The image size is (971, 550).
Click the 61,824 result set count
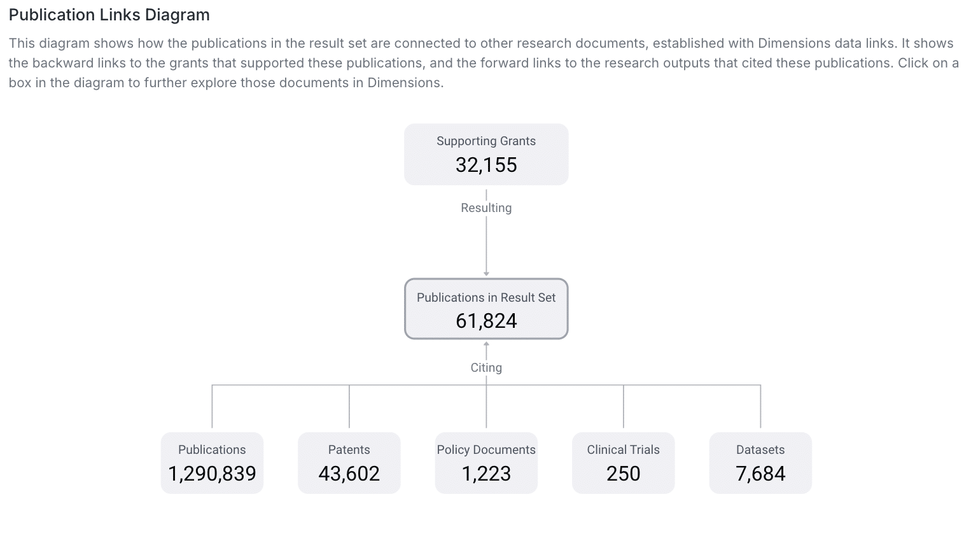click(x=486, y=321)
